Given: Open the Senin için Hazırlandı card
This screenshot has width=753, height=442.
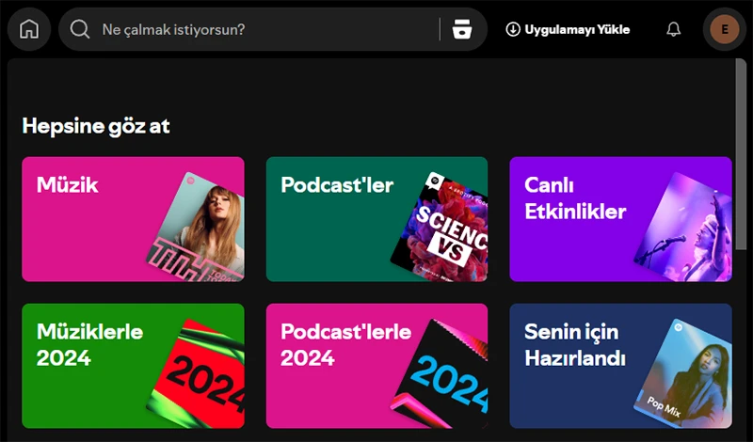Looking at the screenshot, I should point(621,366).
